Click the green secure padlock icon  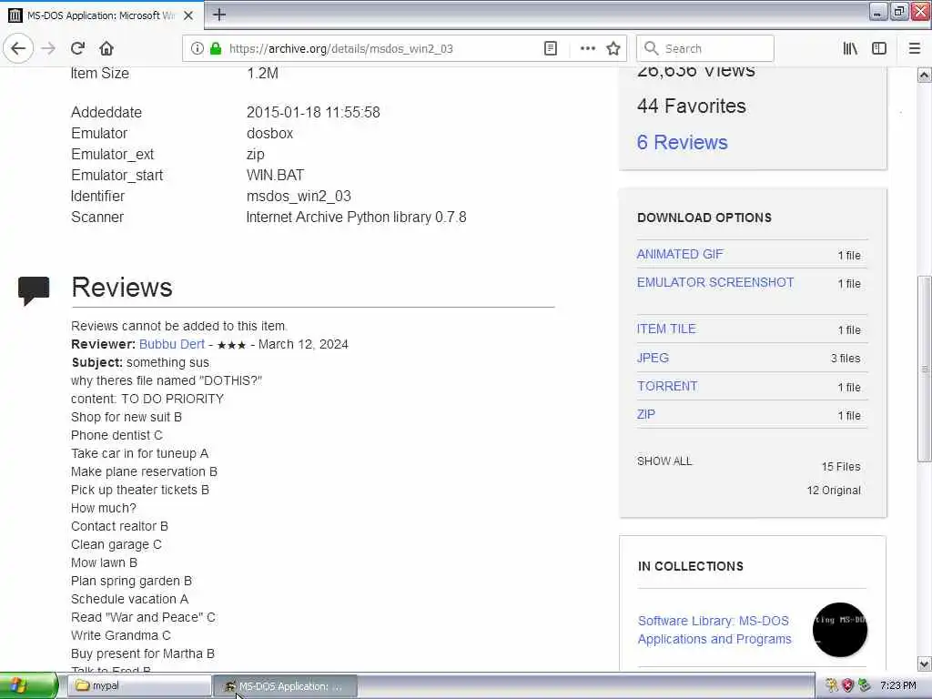tap(216, 48)
